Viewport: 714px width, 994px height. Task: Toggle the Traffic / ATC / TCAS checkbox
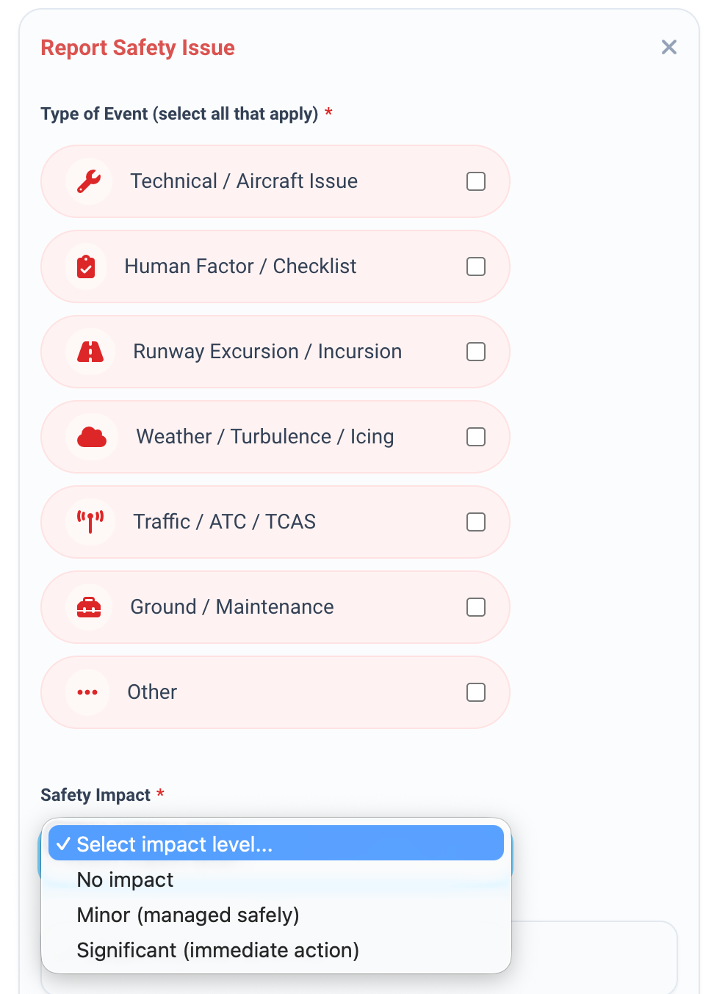tap(476, 522)
